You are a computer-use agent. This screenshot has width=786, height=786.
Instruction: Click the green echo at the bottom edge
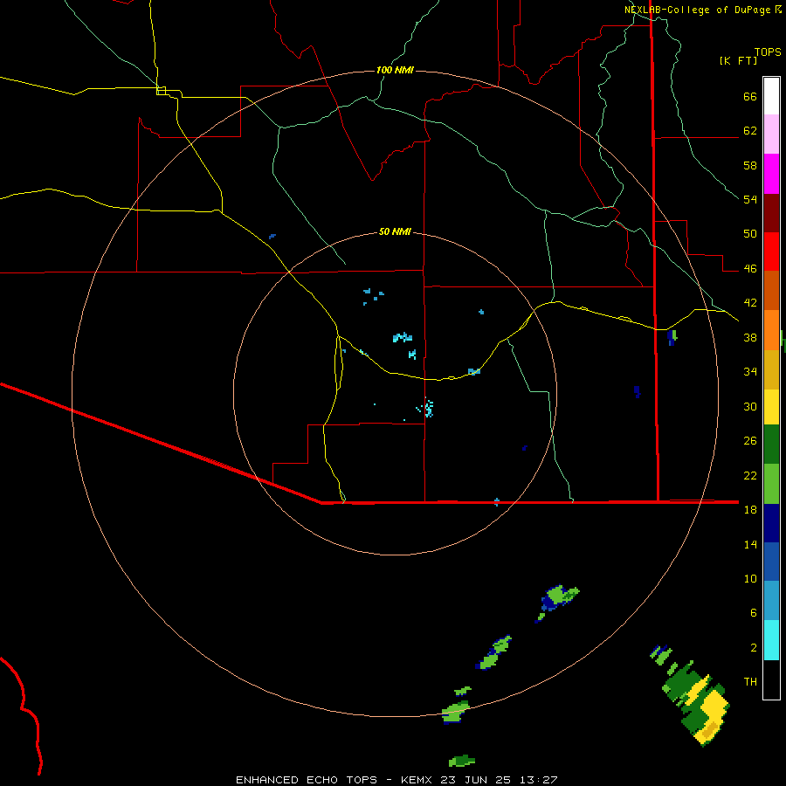coord(462,761)
